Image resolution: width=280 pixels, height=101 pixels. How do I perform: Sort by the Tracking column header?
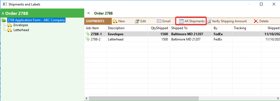(247, 28)
